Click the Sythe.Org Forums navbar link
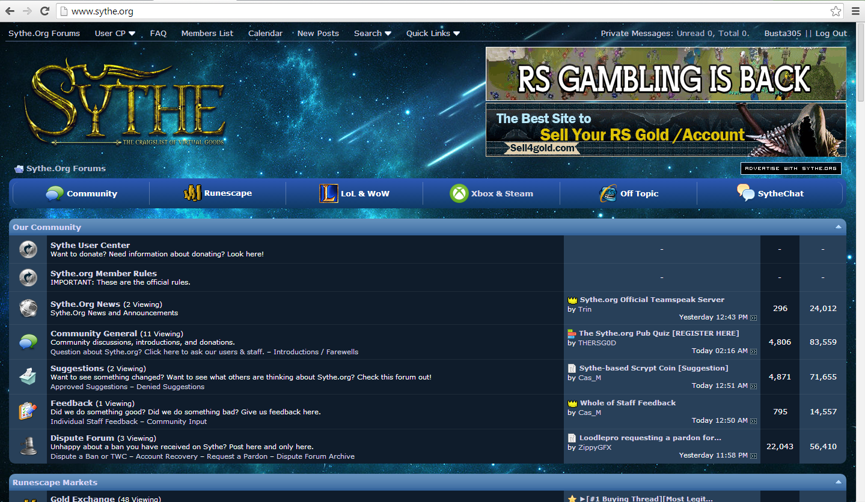The height and width of the screenshot is (502, 865). [44, 33]
